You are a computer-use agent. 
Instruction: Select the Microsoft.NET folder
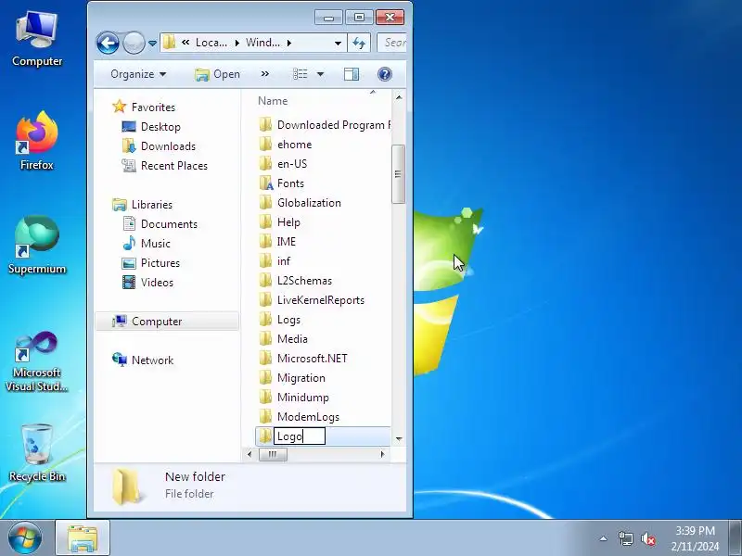pyautogui.click(x=303, y=358)
